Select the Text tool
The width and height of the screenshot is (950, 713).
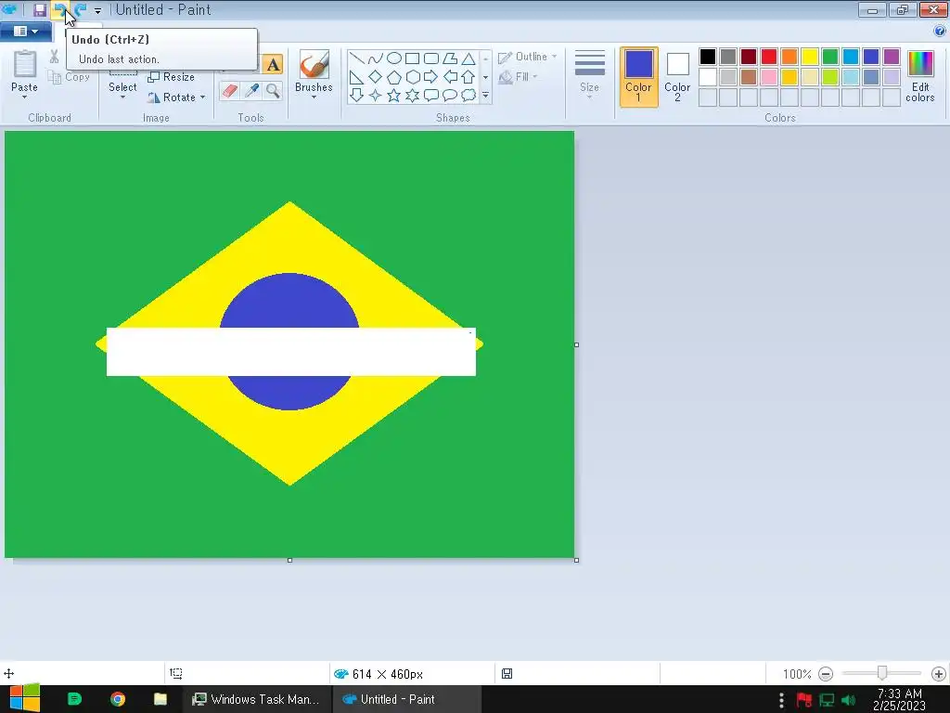(x=273, y=64)
